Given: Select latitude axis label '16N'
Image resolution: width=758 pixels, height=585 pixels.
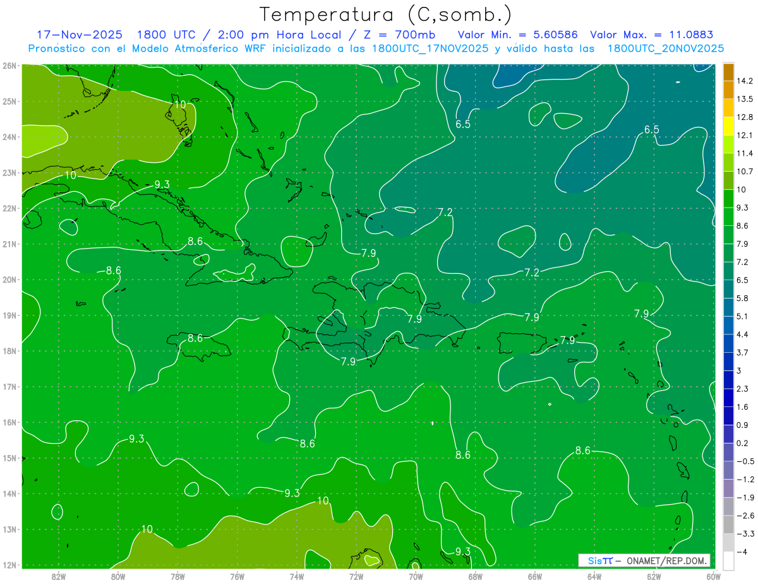Looking at the screenshot, I should click(x=9, y=422).
